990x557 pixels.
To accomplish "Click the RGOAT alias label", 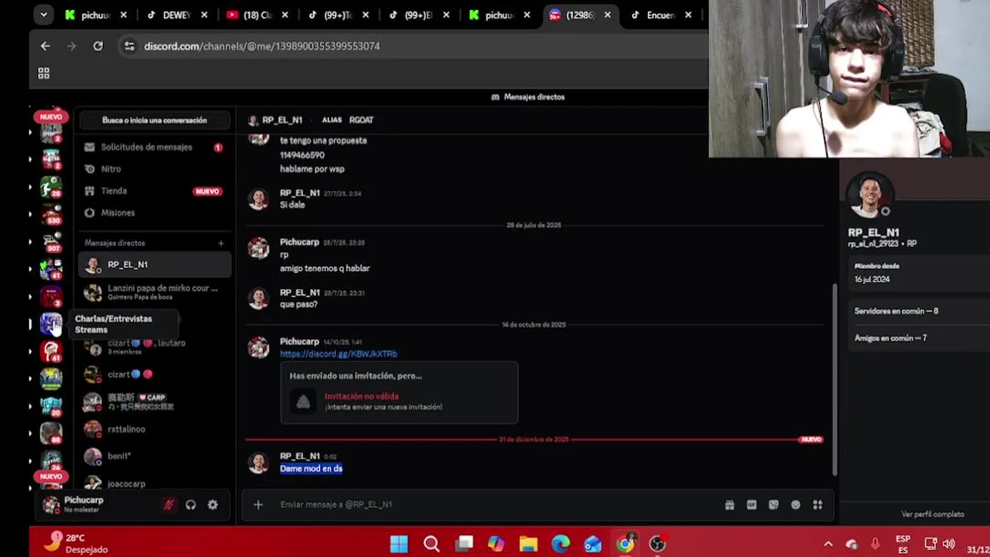I will click(361, 120).
